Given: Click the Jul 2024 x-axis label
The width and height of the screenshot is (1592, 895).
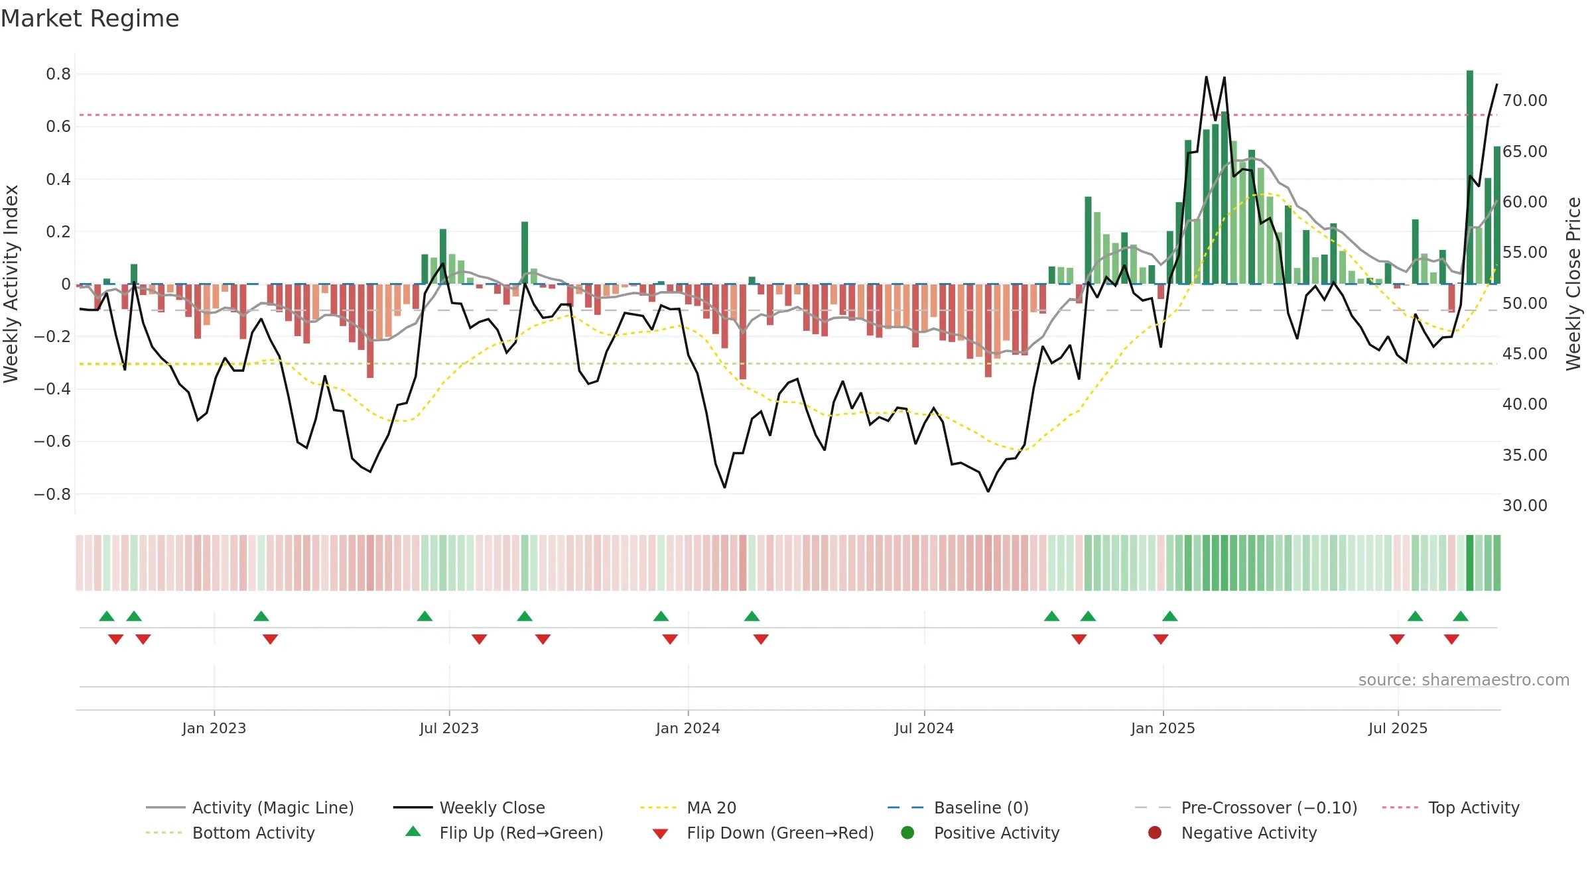Looking at the screenshot, I should coord(924,728).
